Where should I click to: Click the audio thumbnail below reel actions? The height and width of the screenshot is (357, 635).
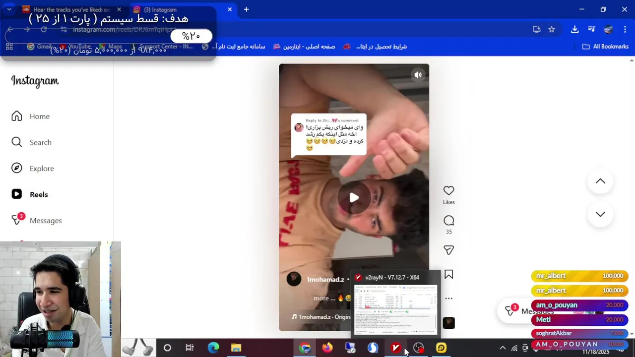[448, 323]
